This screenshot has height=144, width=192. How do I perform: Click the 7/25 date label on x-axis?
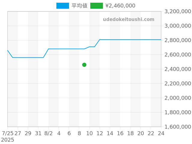(7, 133)
